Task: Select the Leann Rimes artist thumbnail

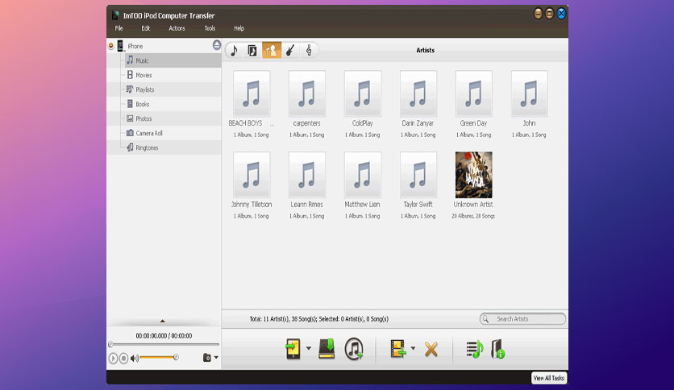Action: coord(307,175)
